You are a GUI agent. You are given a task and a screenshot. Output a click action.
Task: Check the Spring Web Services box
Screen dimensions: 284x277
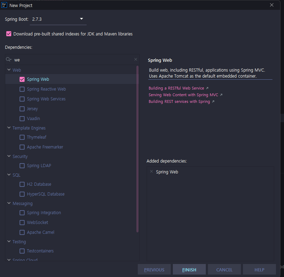point(22,99)
